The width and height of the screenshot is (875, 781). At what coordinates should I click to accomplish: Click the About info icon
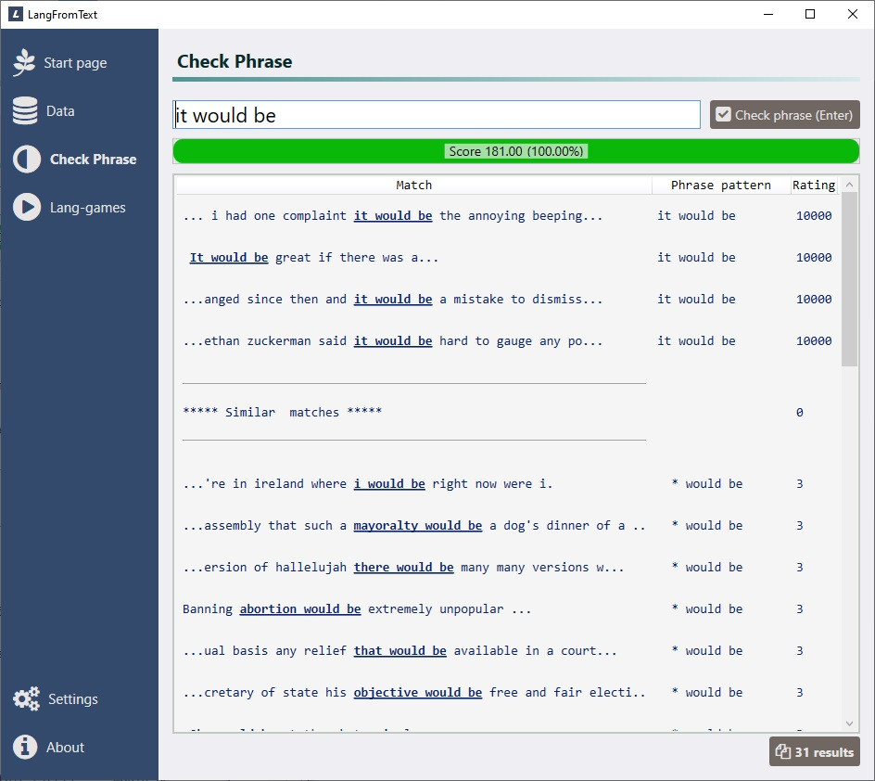[25, 747]
